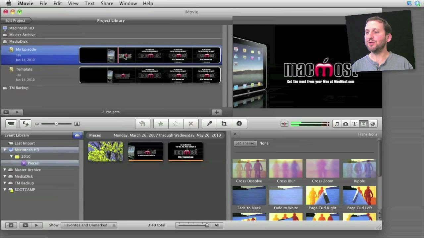Play selected events full screen
Screen dimensions: 424x238
point(25,225)
